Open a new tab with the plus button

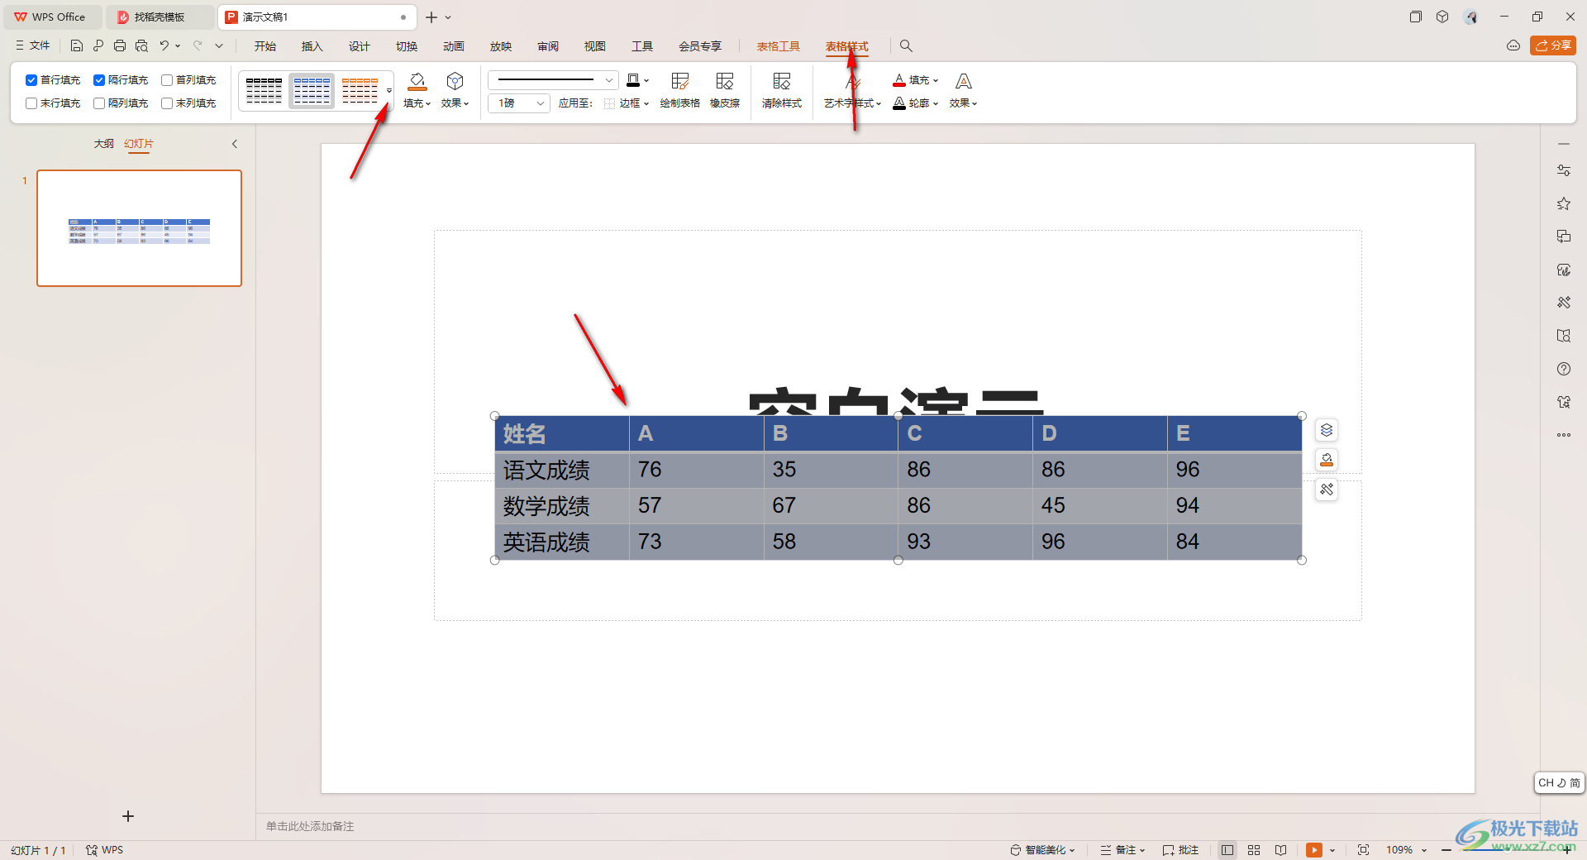[431, 17]
